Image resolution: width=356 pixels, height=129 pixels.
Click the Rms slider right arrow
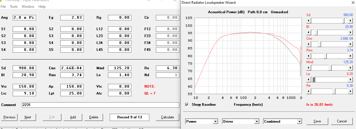pyautogui.click(x=351, y=56)
